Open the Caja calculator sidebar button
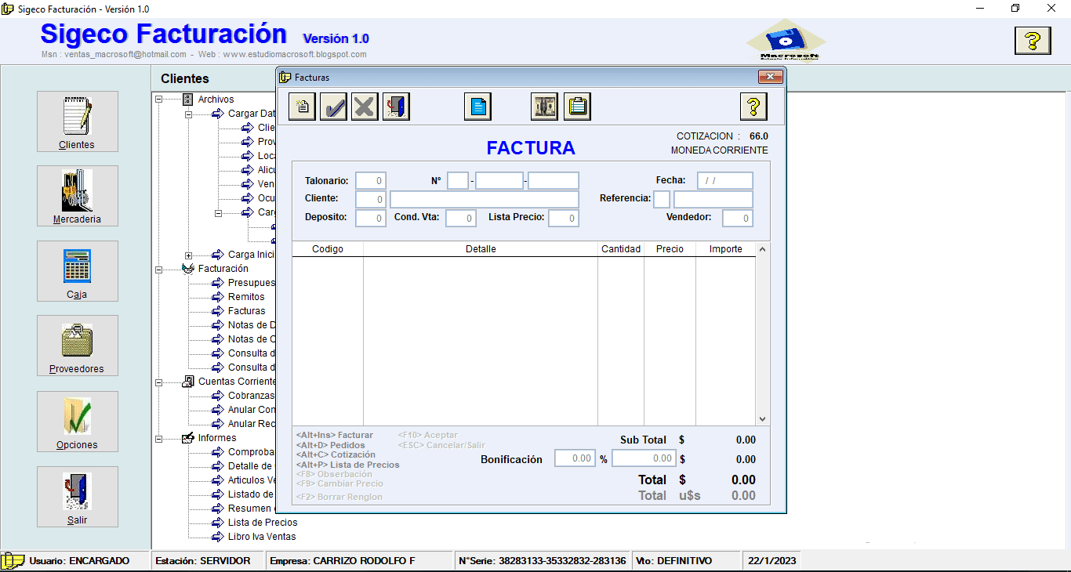1071x572 pixels. click(x=78, y=271)
